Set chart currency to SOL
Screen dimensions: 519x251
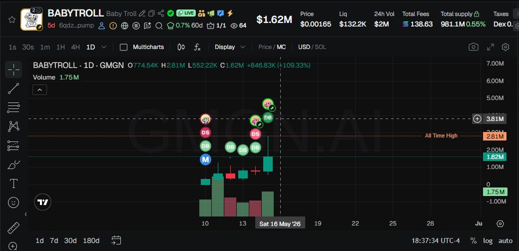point(320,47)
